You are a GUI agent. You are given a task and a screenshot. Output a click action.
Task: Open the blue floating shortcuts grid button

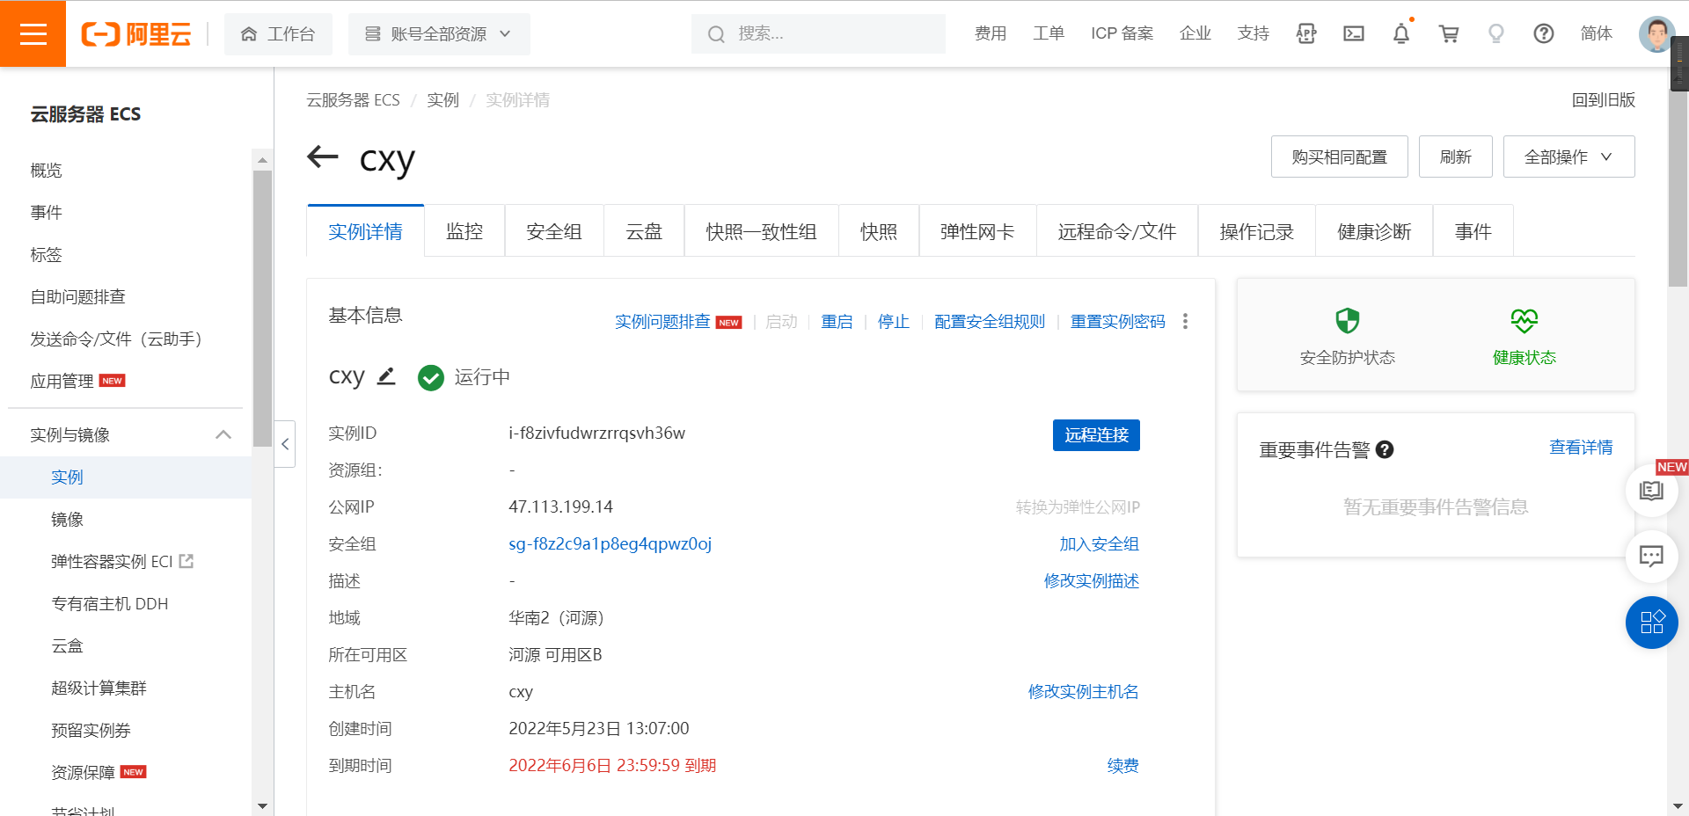[1651, 622]
